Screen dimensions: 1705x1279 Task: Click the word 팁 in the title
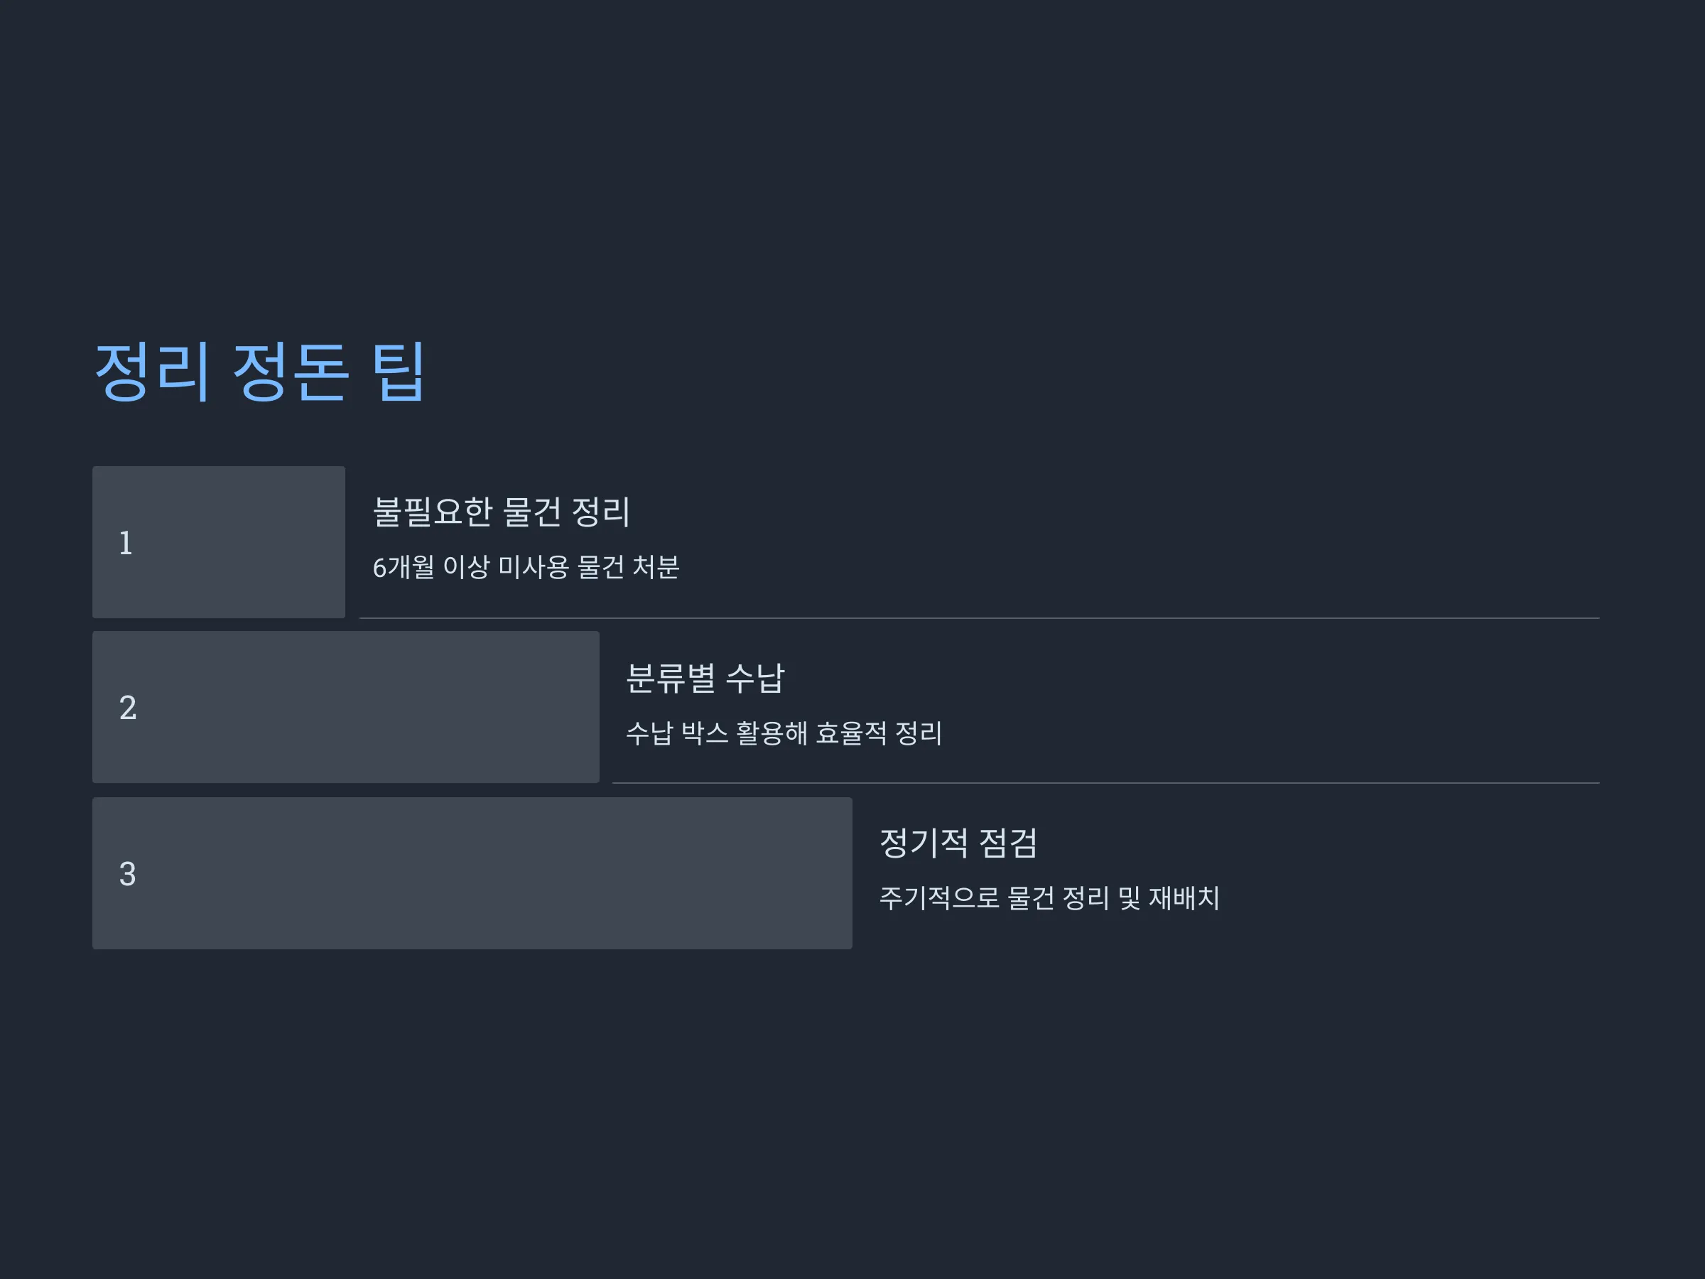point(399,372)
